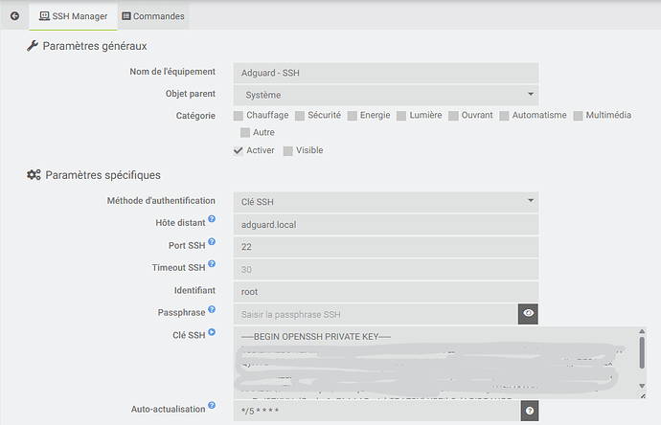Open the SSH Manager tab

tap(73, 16)
